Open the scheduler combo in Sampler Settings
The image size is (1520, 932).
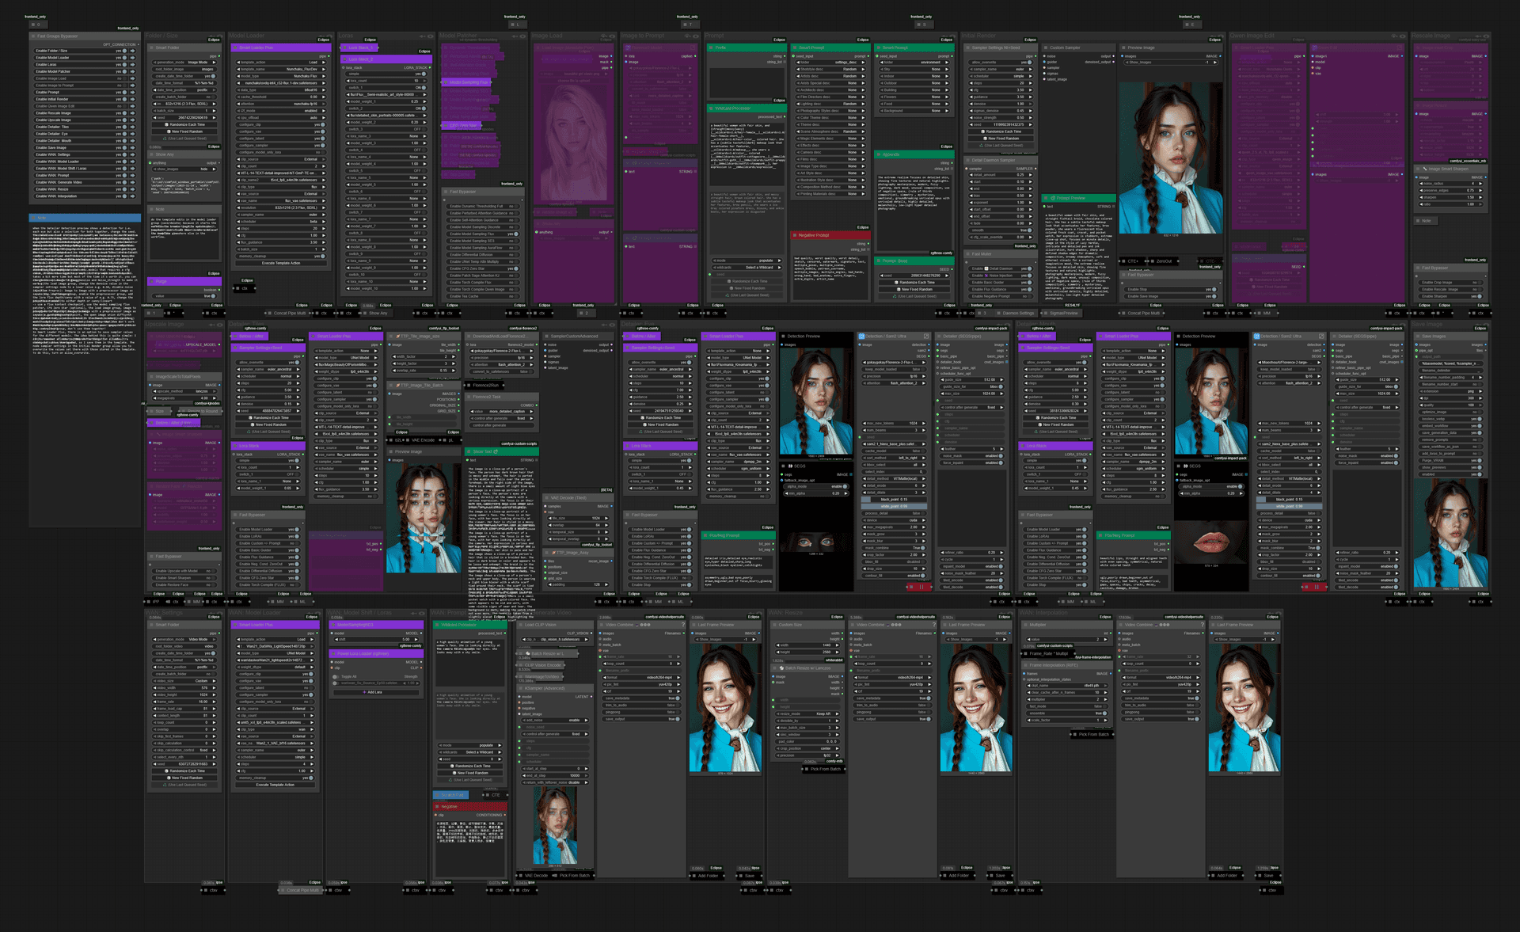point(1000,76)
